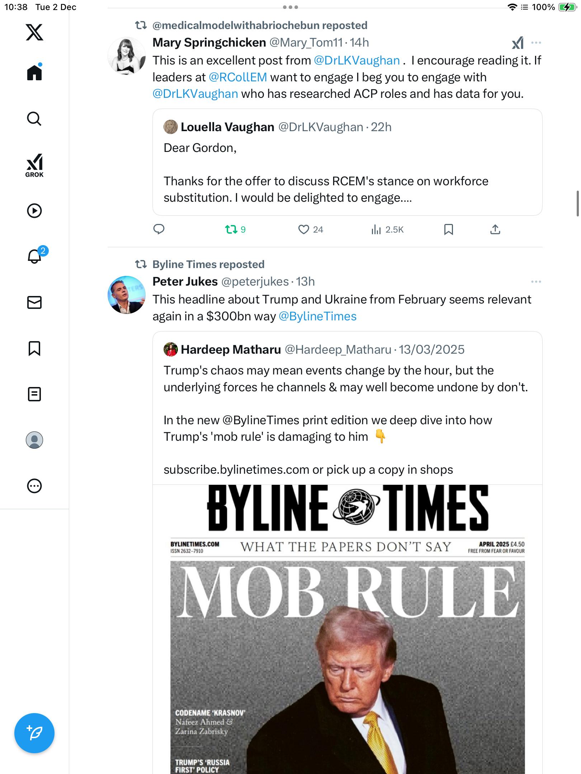Screen dimensions: 581x774
Task: Open the profile tab in sidebar
Action: [x=34, y=440]
